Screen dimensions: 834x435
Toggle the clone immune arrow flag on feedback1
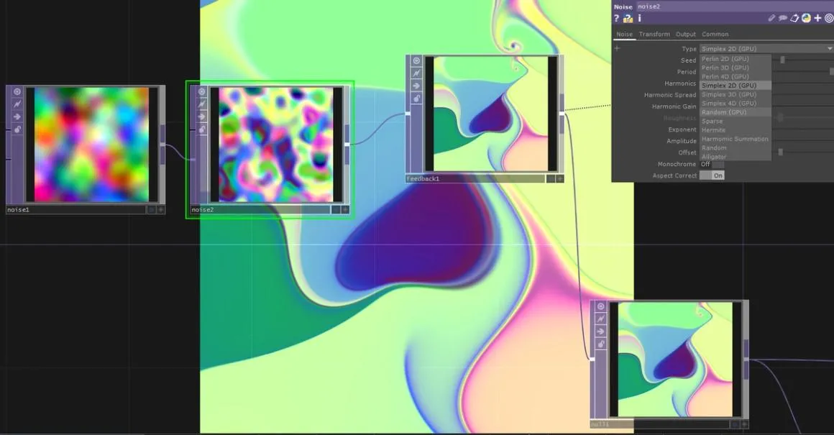tap(416, 86)
